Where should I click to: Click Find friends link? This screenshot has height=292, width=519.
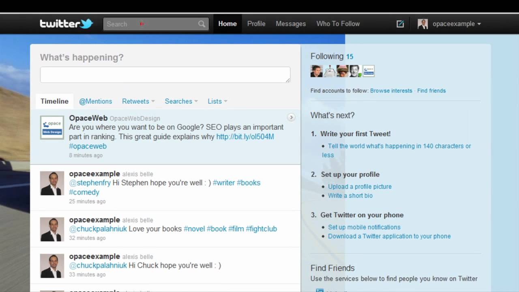click(431, 90)
